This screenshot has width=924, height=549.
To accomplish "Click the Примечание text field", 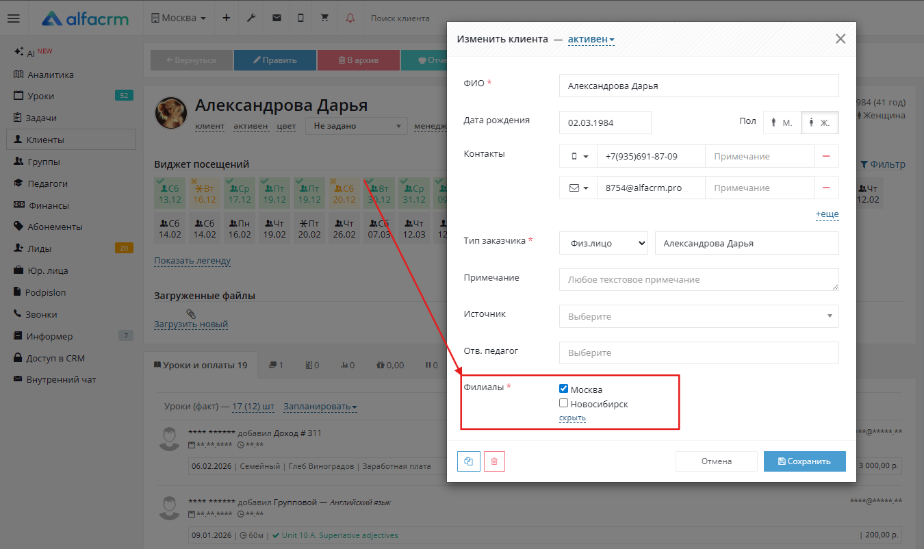I will (698, 279).
